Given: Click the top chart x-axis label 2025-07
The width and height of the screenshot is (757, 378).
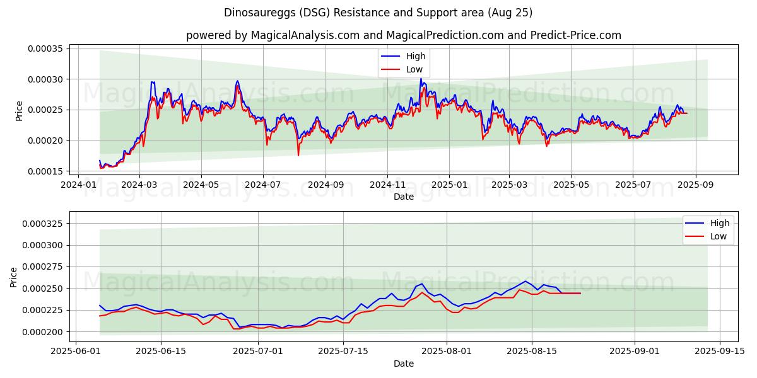Looking at the screenshot, I should (633, 185).
